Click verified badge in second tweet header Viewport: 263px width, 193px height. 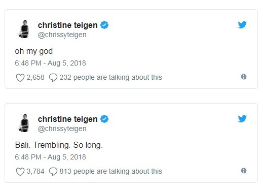tap(104, 119)
